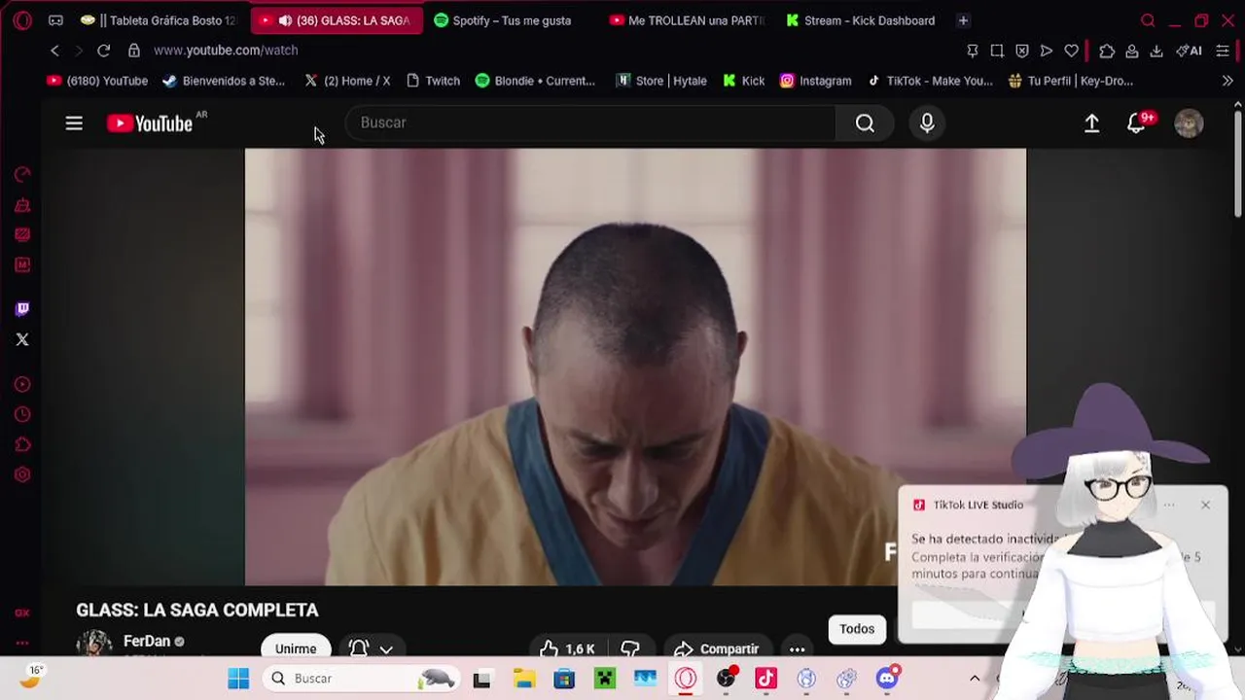Image resolution: width=1245 pixels, height=700 pixels.
Task: Click the Pinboards pin icon in toolbar
Action: pos(973,51)
